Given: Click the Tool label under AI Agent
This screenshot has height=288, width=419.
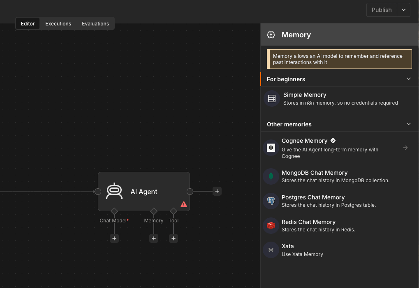Looking at the screenshot, I should tap(174, 221).
